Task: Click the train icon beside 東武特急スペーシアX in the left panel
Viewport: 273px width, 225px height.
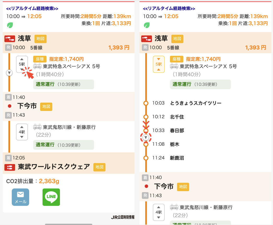Action: pyautogui.click(x=37, y=66)
